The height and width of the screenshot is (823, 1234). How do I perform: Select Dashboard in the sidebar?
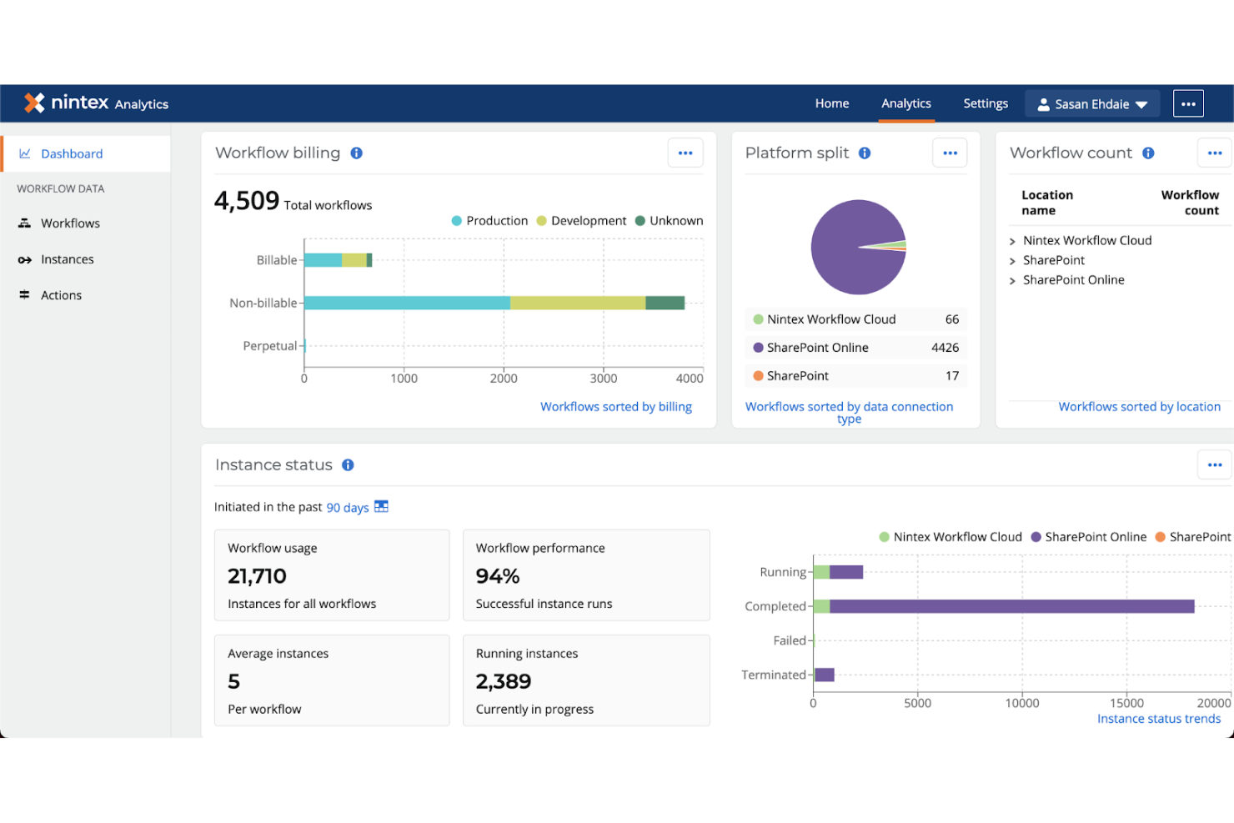click(x=86, y=153)
